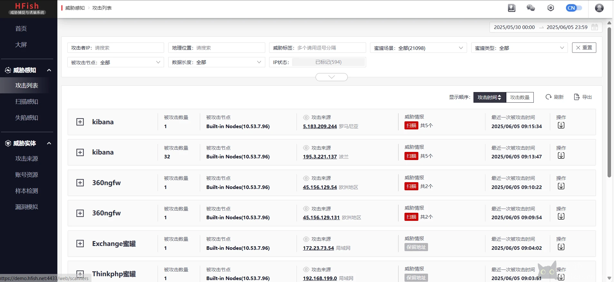Collapse the filter panel chevron
The width and height of the screenshot is (614, 282).
coord(331,77)
